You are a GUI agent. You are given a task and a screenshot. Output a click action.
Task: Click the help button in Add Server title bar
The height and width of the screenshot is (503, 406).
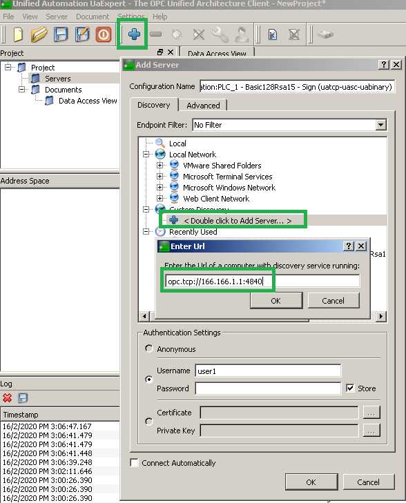pos(383,65)
